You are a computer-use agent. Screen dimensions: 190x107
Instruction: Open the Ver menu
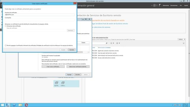tap(181, 5)
